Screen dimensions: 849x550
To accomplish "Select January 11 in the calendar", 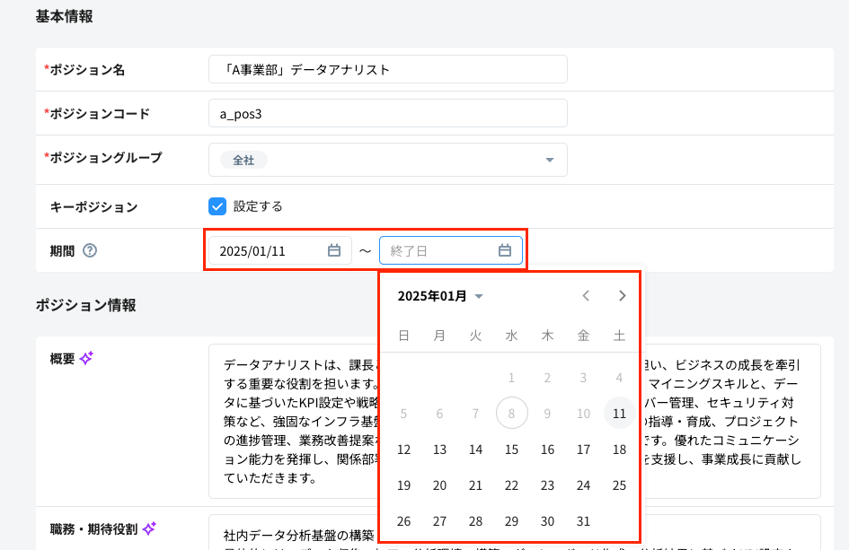I will tap(619, 414).
